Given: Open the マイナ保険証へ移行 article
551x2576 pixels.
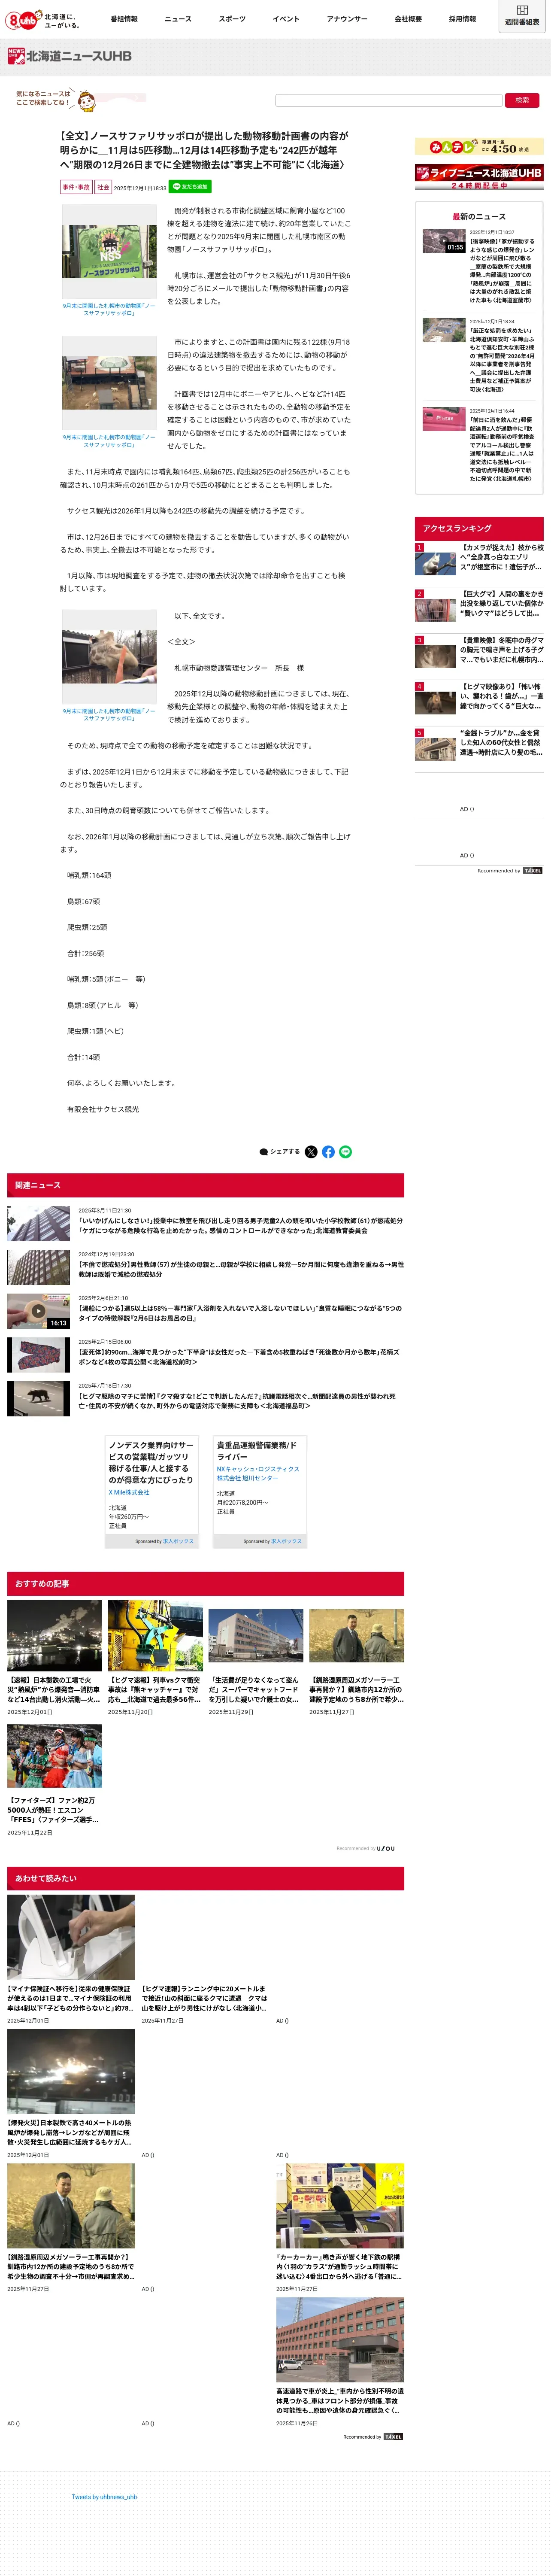Looking at the screenshot, I should click(x=71, y=1959).
